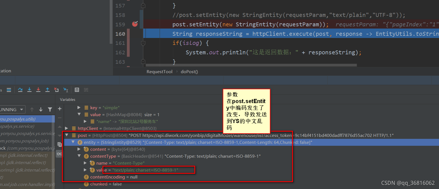439x189 pixels.
Task: Expand the name = "Content-Type" node
Action: tap(85, 163)
